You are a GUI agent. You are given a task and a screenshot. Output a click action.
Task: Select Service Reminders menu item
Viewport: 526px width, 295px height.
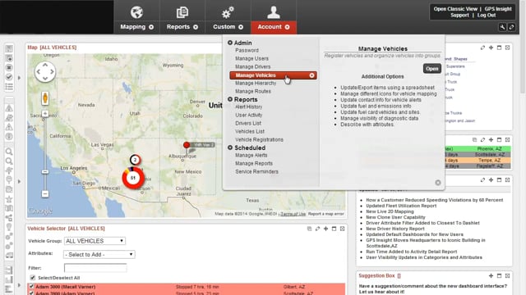point(256,171)
